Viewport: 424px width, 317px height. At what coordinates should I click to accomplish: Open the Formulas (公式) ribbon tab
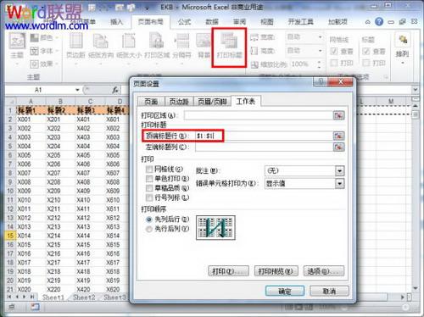coord(184,22)
